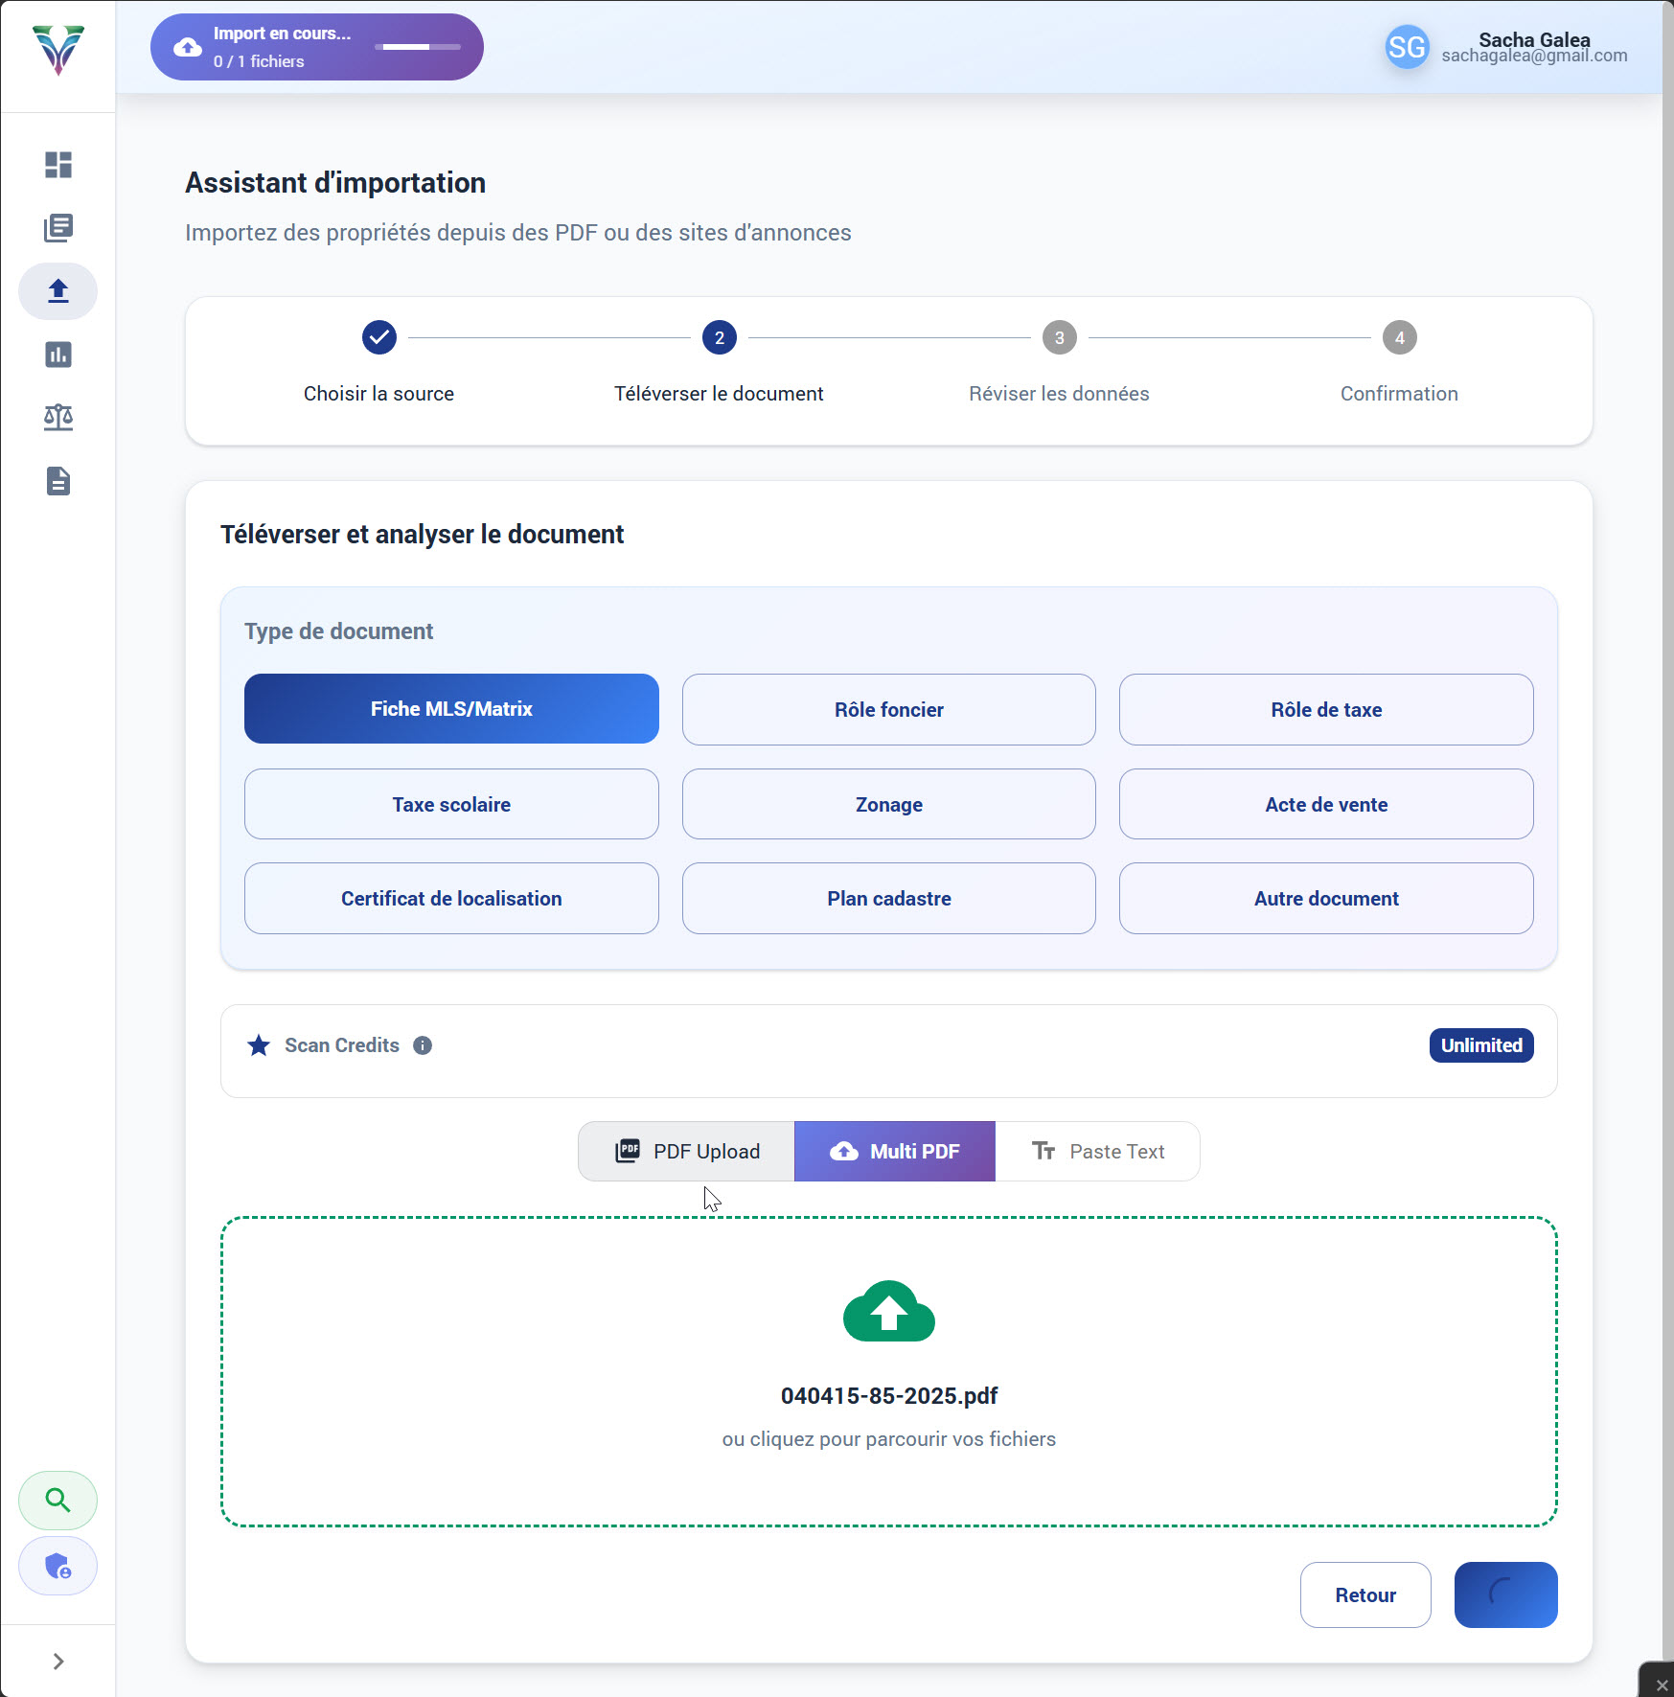Click the green search magnifier button

(57, 1500)
